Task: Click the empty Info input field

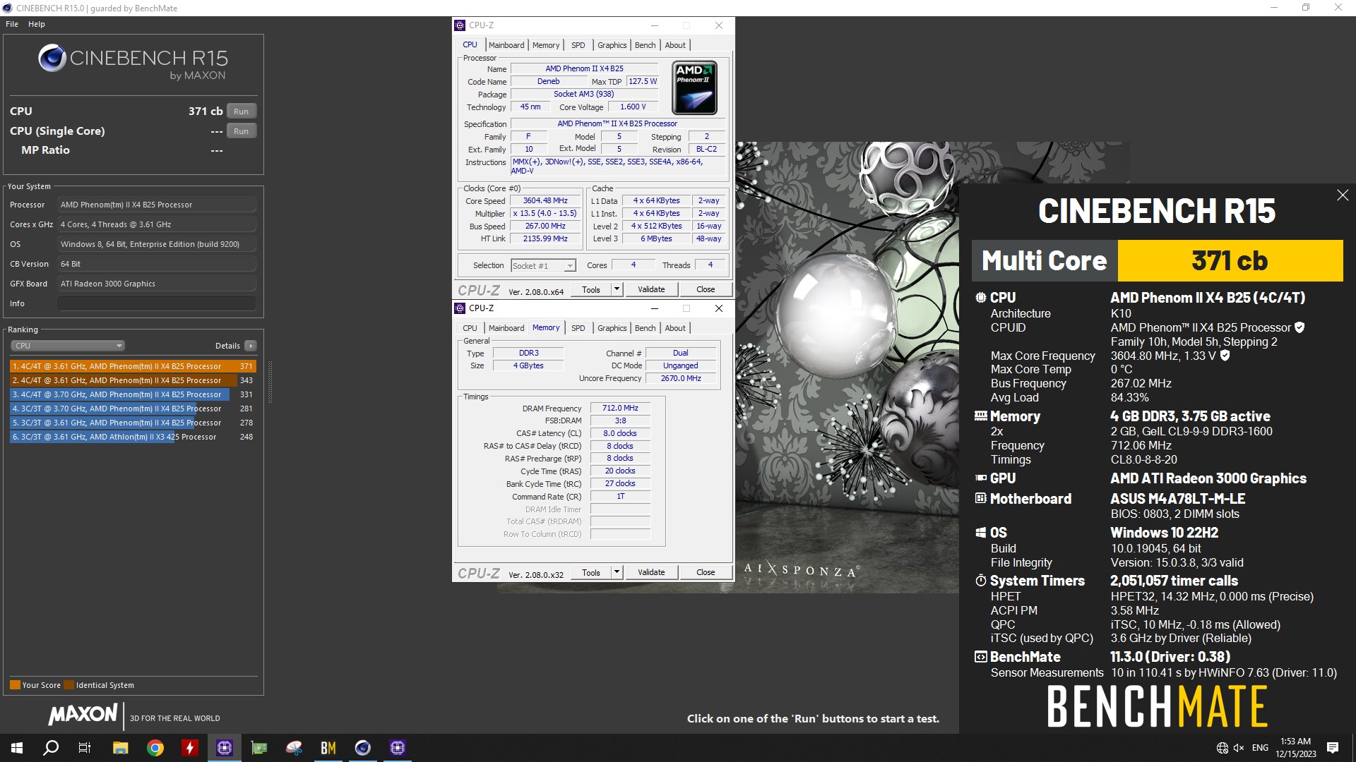Action: click(x=156, y=303)
